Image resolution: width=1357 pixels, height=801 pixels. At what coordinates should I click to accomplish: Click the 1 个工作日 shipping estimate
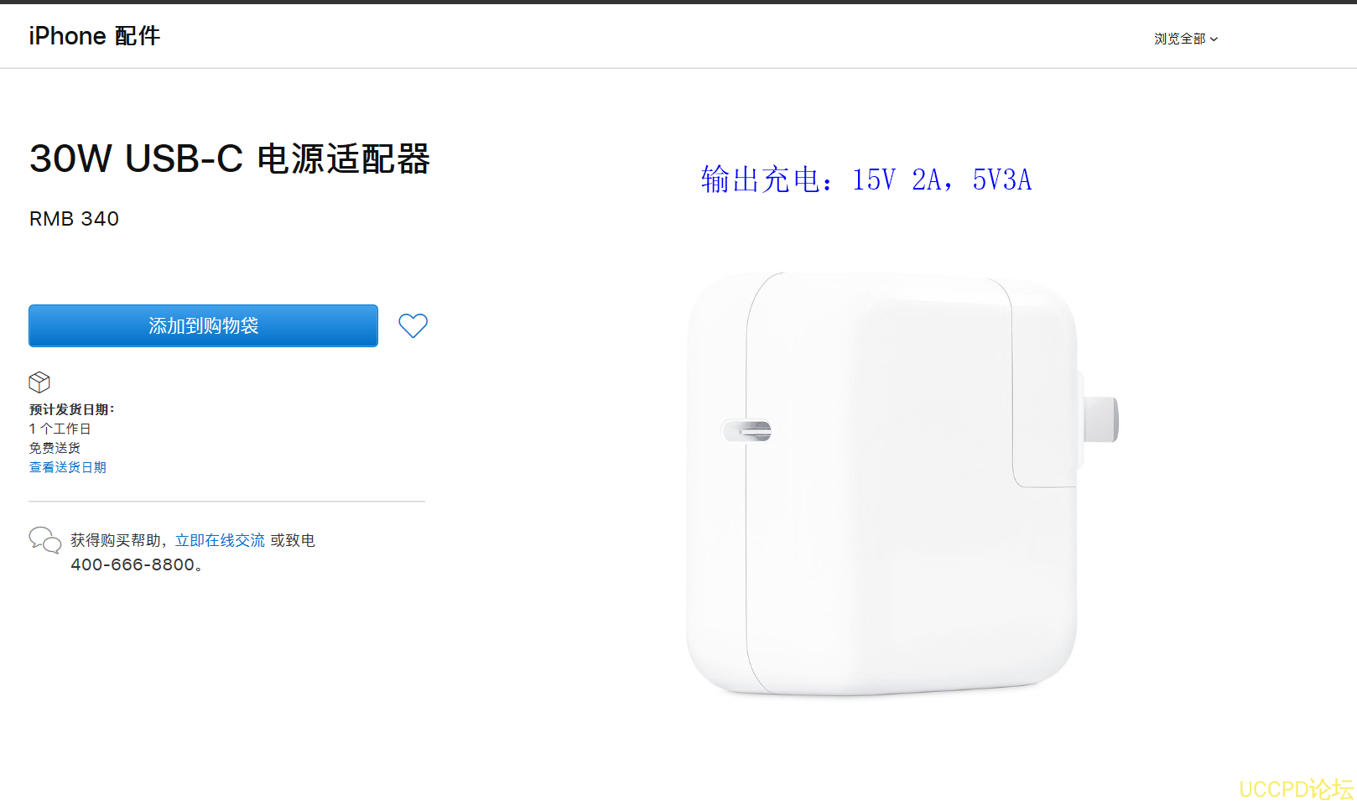point(60,429)
